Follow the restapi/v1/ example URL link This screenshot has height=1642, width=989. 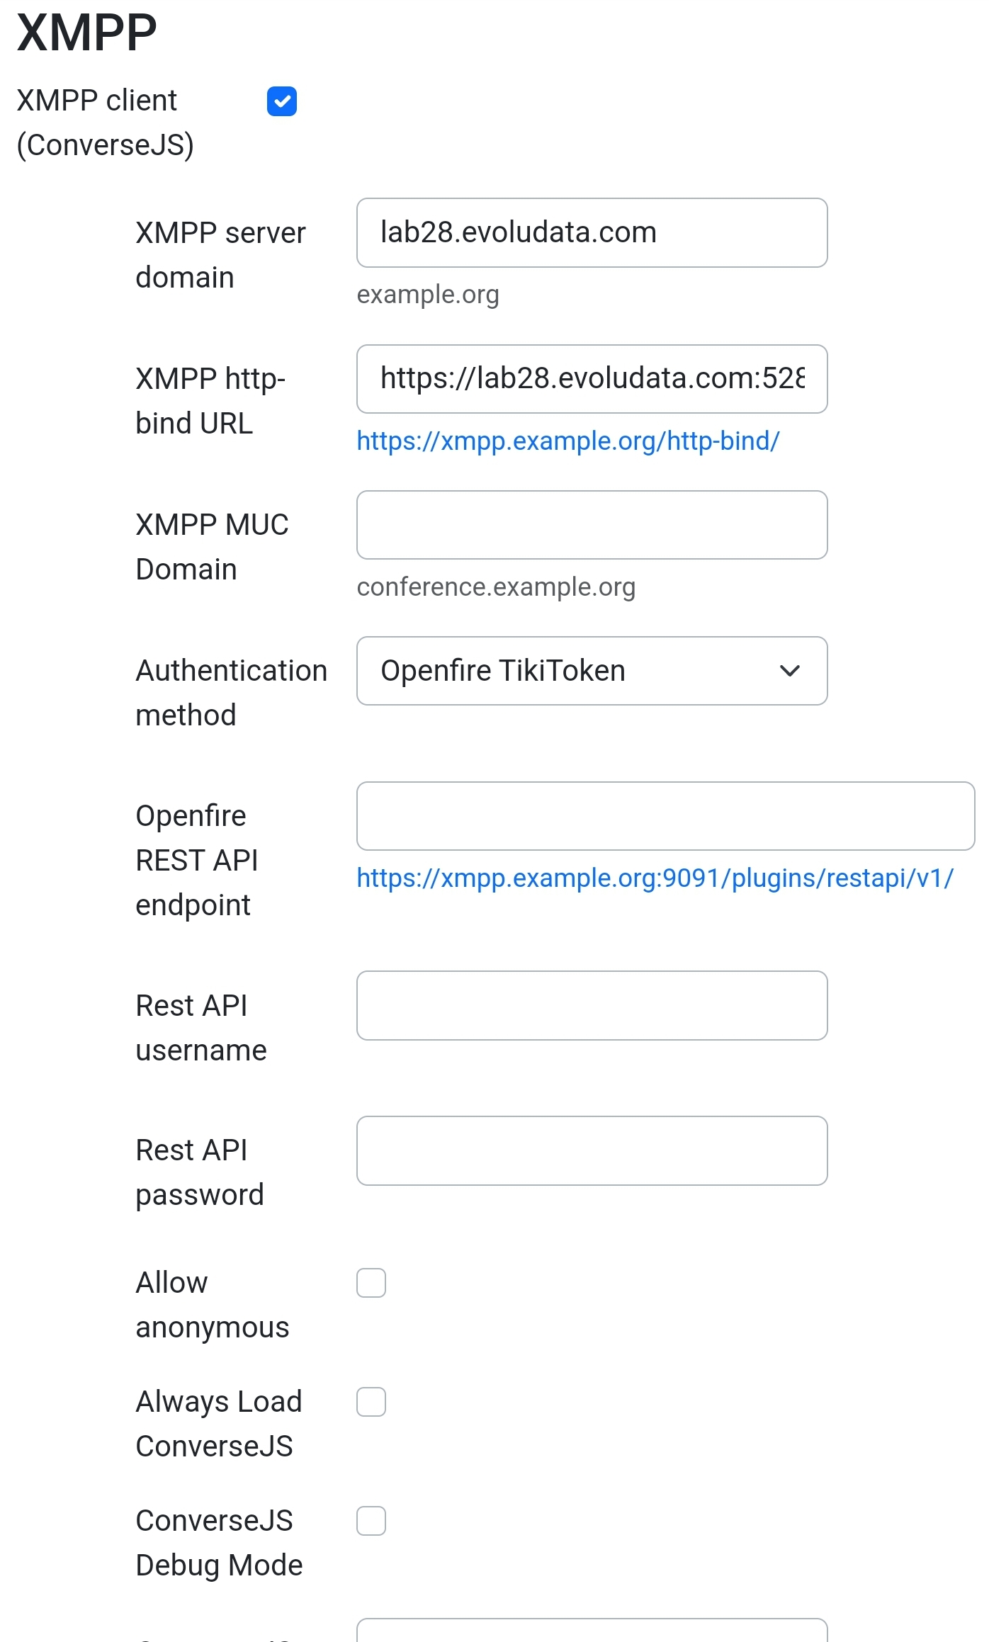tap(655, 878)
